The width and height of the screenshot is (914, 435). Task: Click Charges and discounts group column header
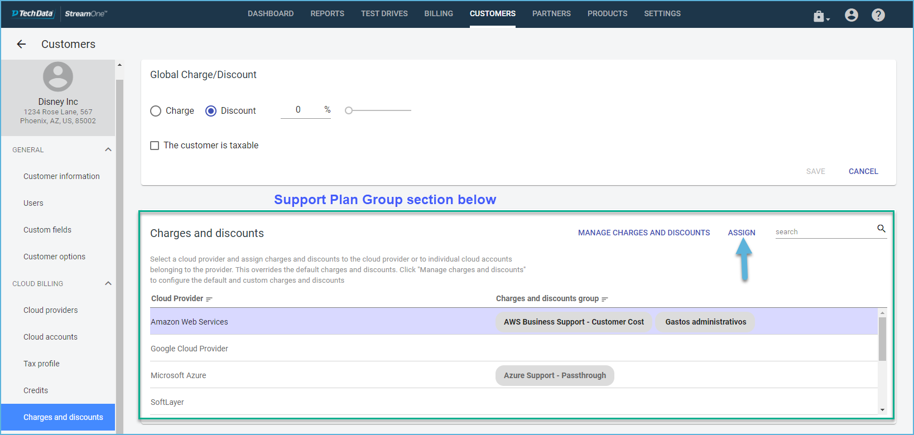(547, 298)
